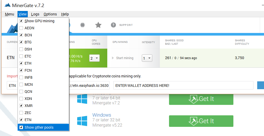Open the Options menu
264x136 pixels.
click(50, 14)
